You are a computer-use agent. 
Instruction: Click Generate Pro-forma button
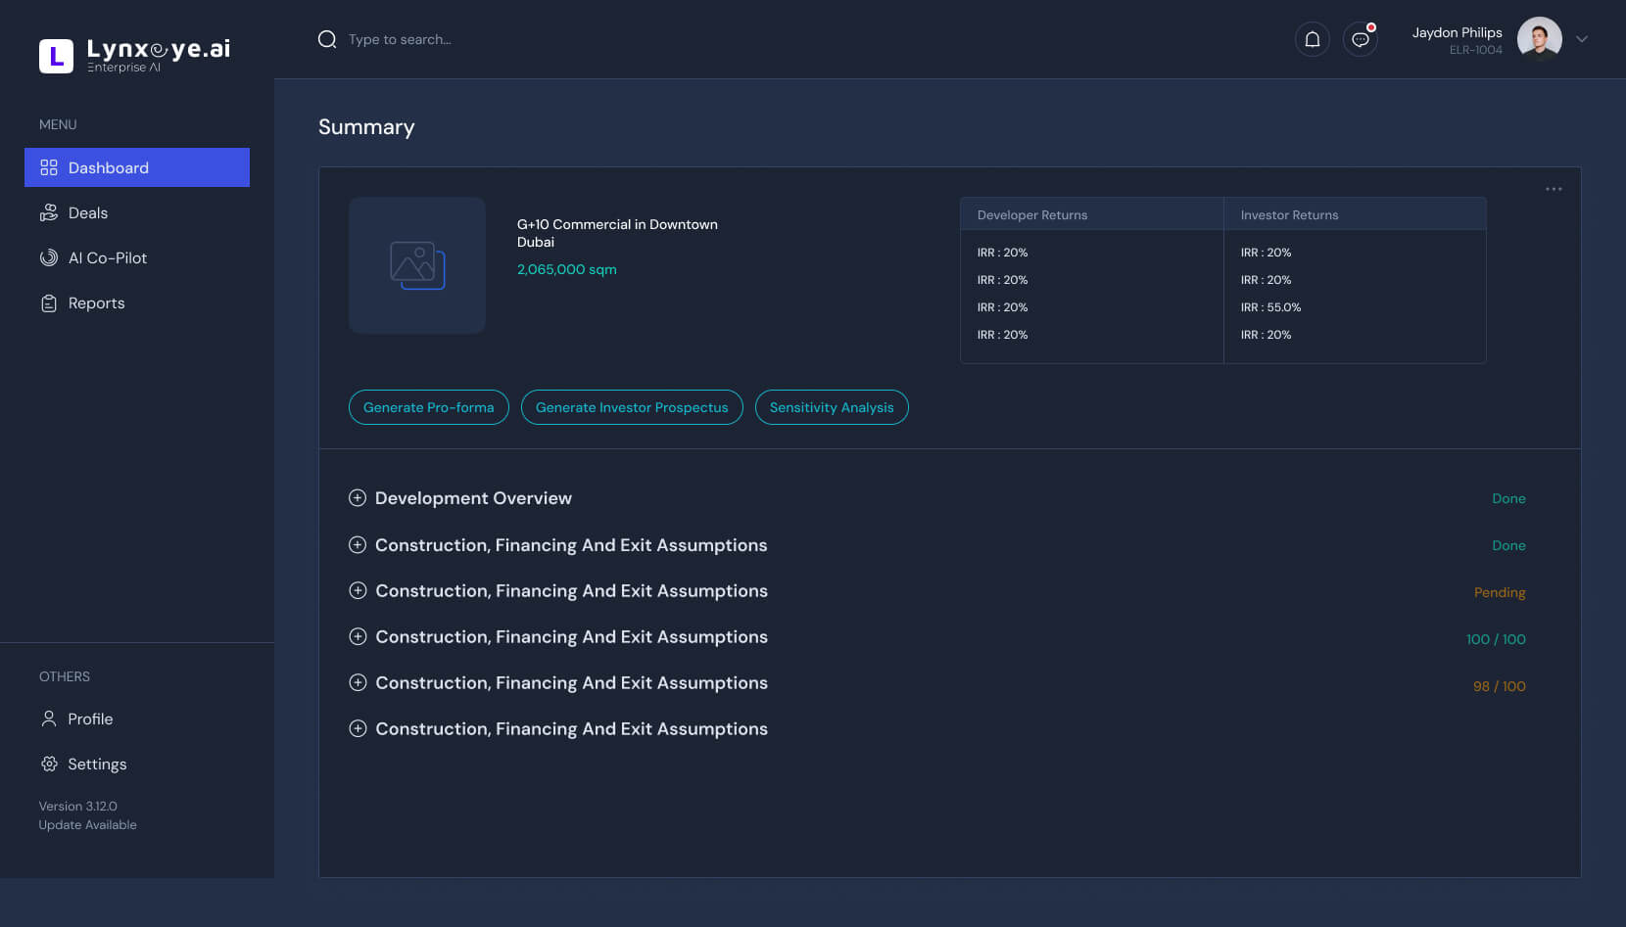[428, 407]
